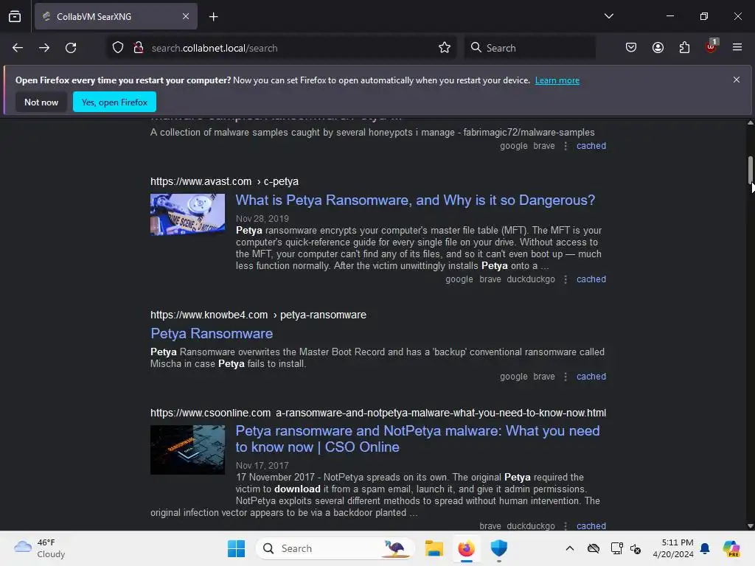Viewport: 755px width, 566px height.
Task: Open knowbe4.com petya-ransomware URL
Action: point(258,315)
